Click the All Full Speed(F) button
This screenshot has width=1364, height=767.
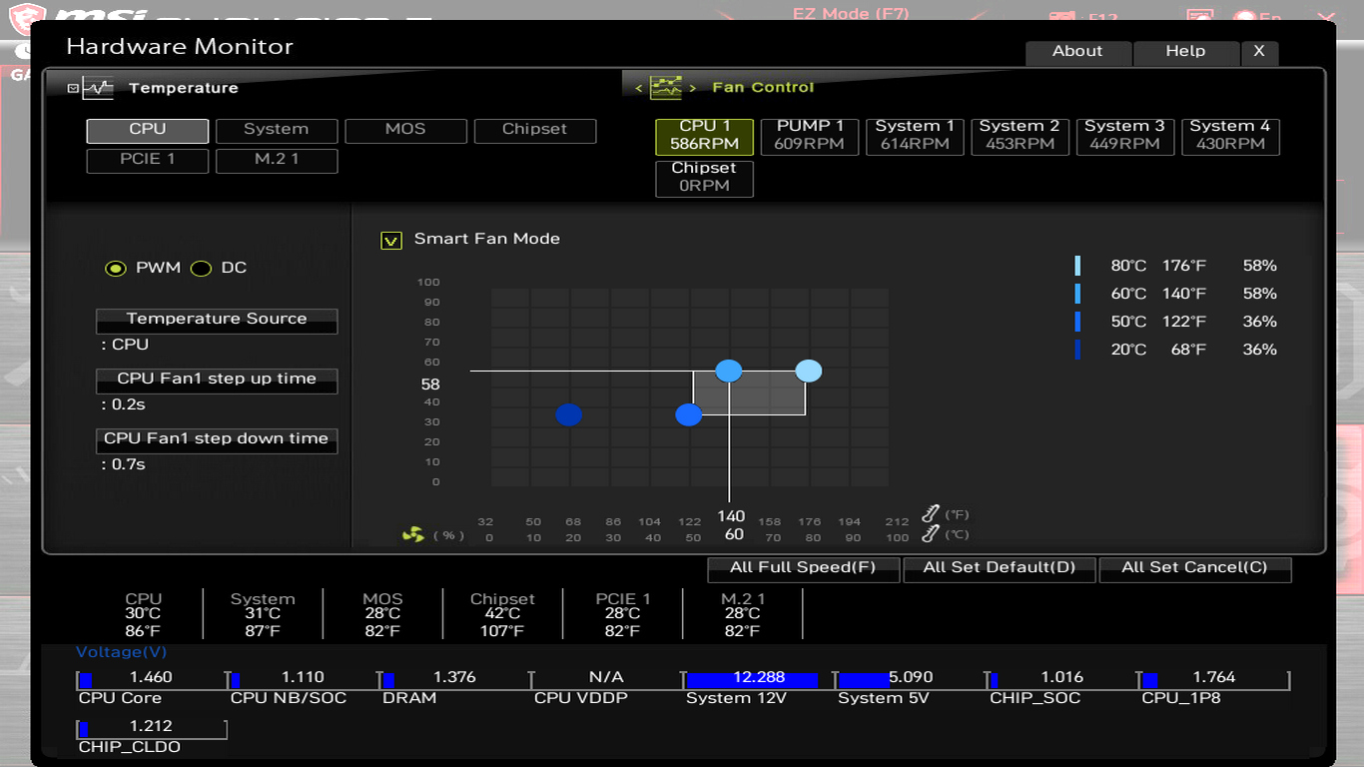803,569
